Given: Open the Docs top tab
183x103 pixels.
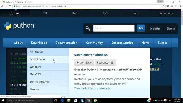Looking at the screenshot, I should [x=75, y=13].
